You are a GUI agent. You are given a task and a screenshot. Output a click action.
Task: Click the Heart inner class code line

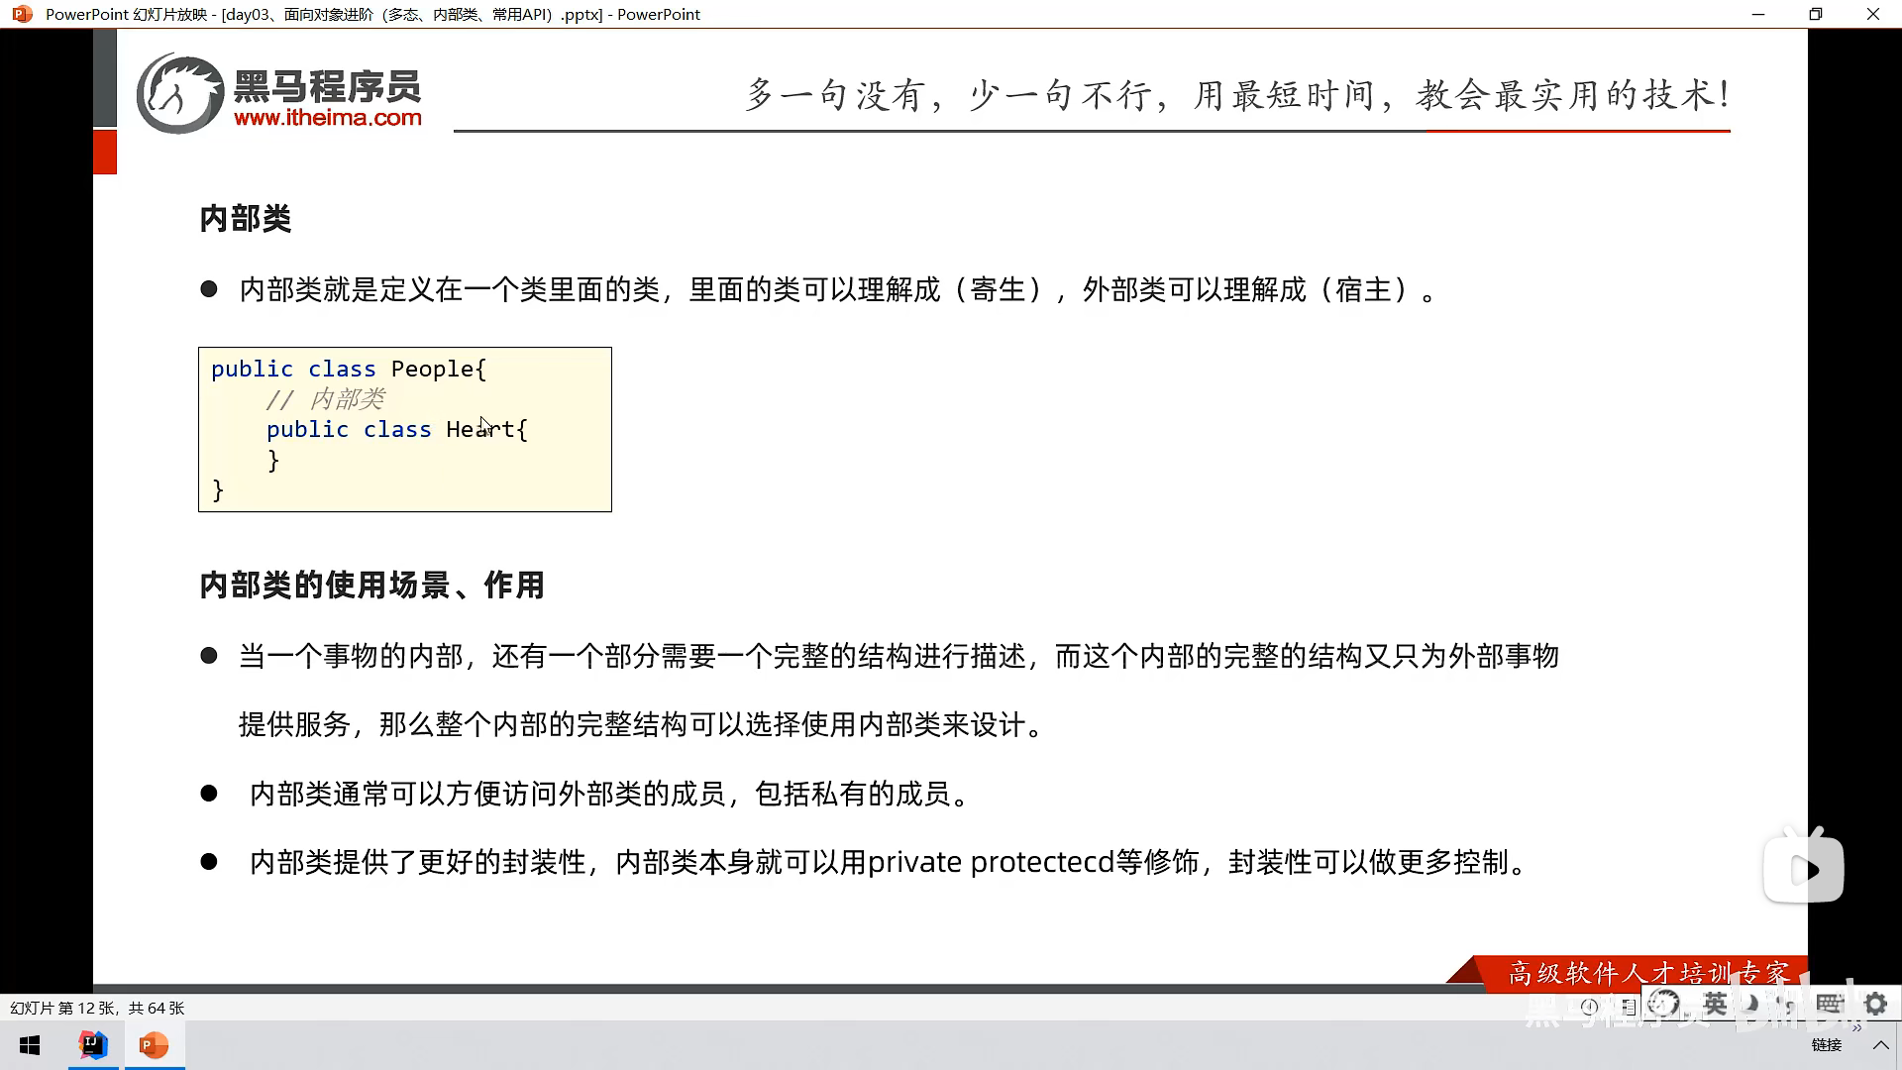coord(396,430)
